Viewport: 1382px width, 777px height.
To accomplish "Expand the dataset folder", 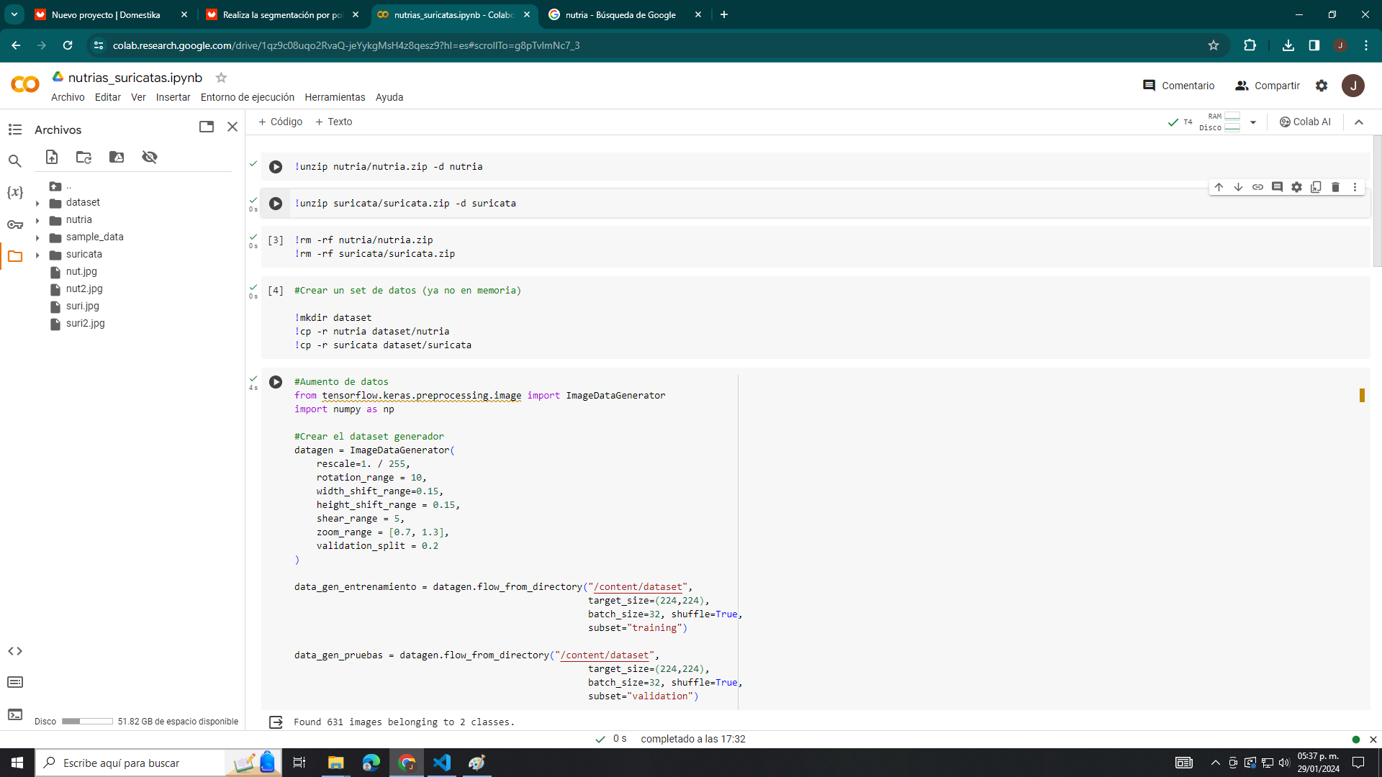I will pos(37,203).
